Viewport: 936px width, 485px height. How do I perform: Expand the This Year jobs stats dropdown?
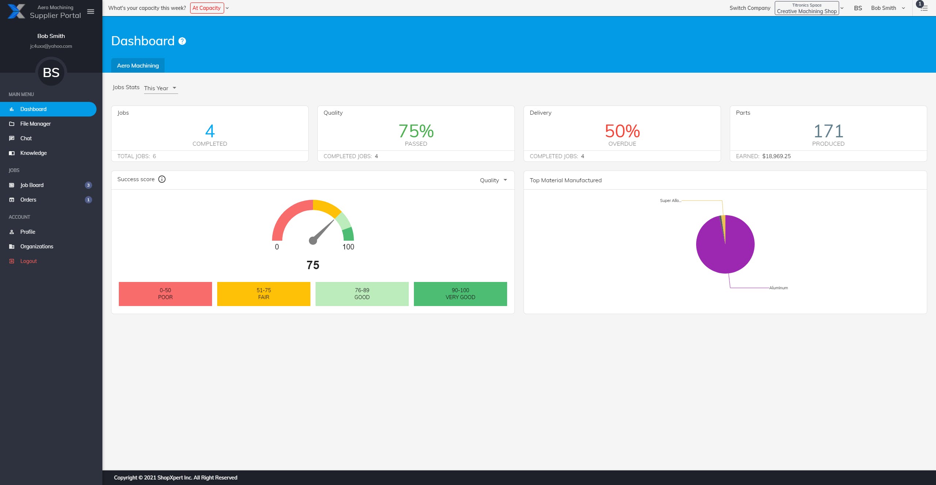pos(161,88)
